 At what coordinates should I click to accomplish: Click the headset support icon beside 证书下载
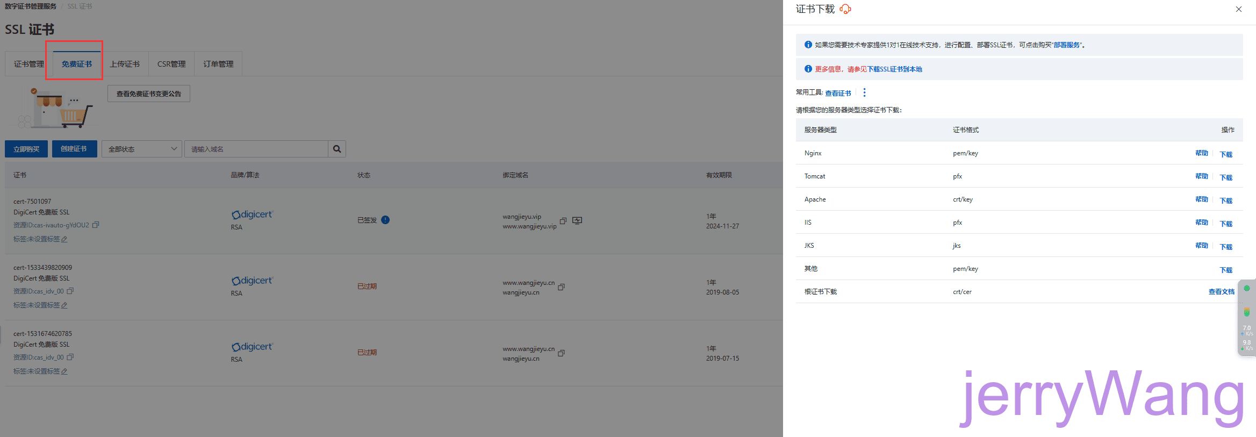point(845,9)
